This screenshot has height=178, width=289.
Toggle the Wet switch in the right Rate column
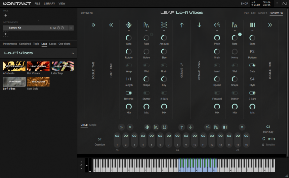click(235, 65)
